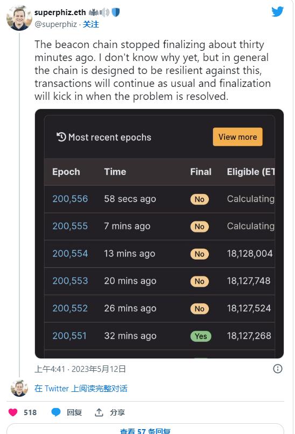Image resolution: width=295 pixels, height=434 pixels.
Task: Click the superphiz.eth display name
Action: coord(60,12)
